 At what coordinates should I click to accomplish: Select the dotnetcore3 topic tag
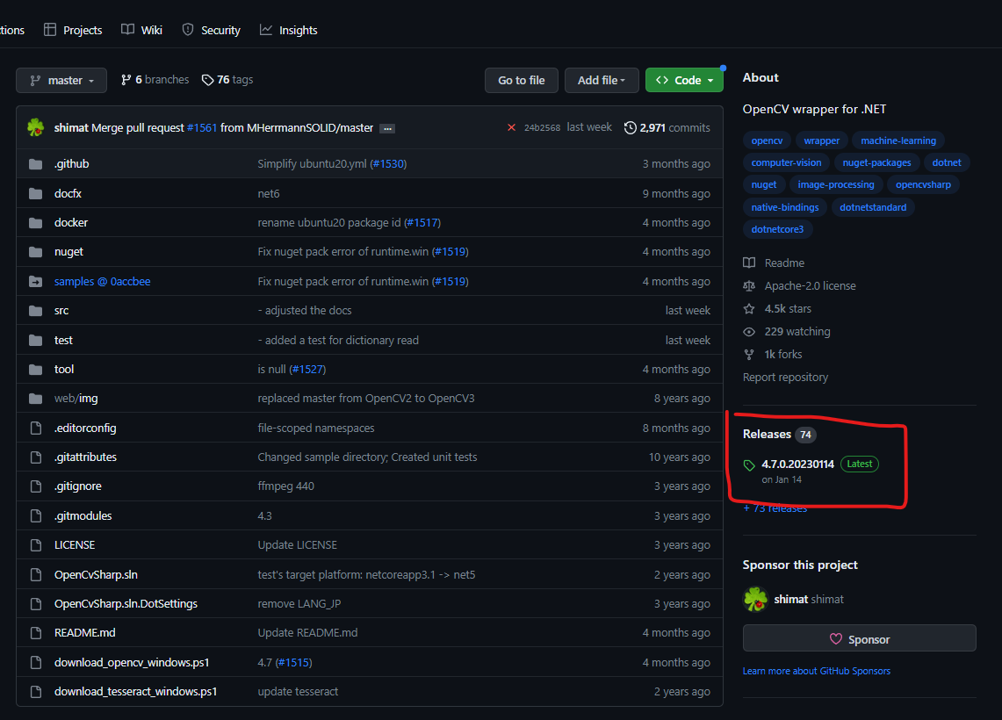(x=778, y=229)
